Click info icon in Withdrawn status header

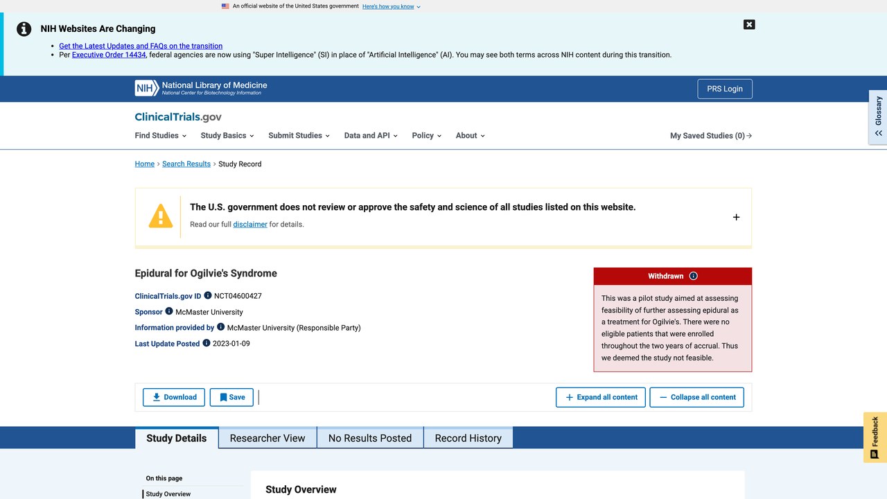(694, 276)
